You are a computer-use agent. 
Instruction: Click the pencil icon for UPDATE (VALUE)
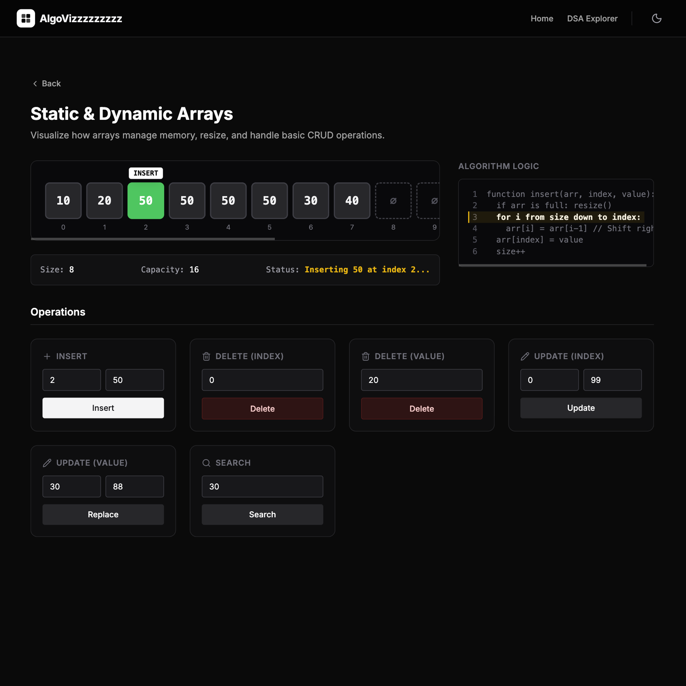pos(47,463)
